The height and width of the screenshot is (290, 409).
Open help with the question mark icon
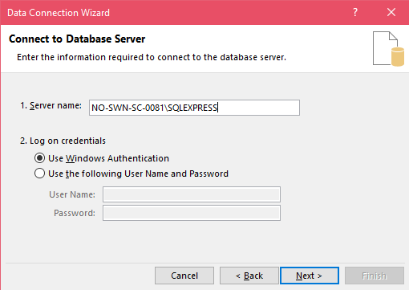pos(355,12)
